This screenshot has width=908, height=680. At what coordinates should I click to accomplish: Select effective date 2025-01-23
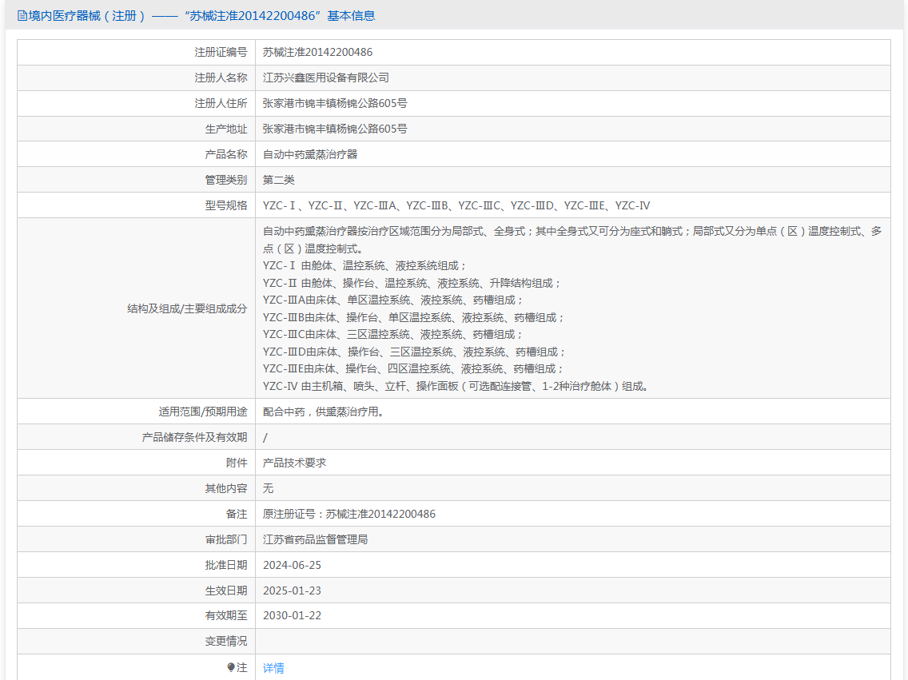coord(292,591)
